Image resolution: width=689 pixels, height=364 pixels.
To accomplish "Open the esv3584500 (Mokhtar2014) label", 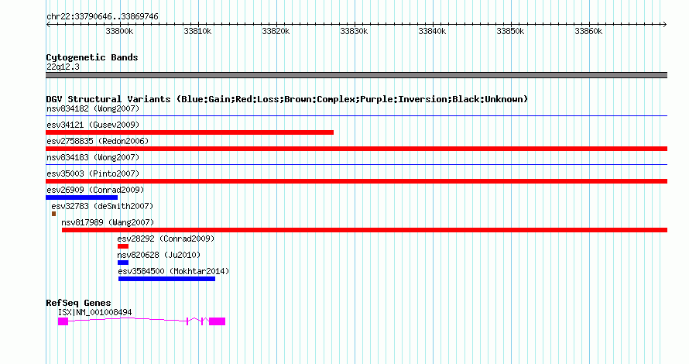I will pyautogui.click(x=173, y=271).
